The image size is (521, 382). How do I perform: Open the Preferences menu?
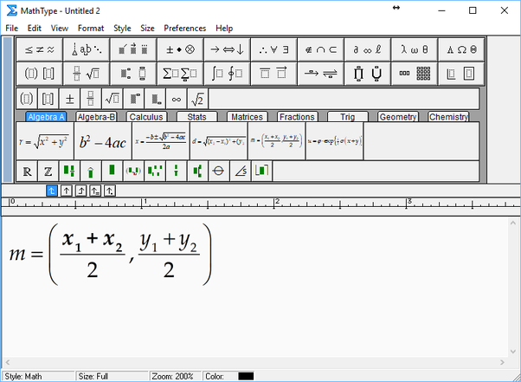pyautogui.click(x=184, y=29)
